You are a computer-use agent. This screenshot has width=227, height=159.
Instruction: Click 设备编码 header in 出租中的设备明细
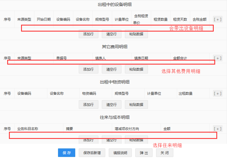[x=63, y=20]
